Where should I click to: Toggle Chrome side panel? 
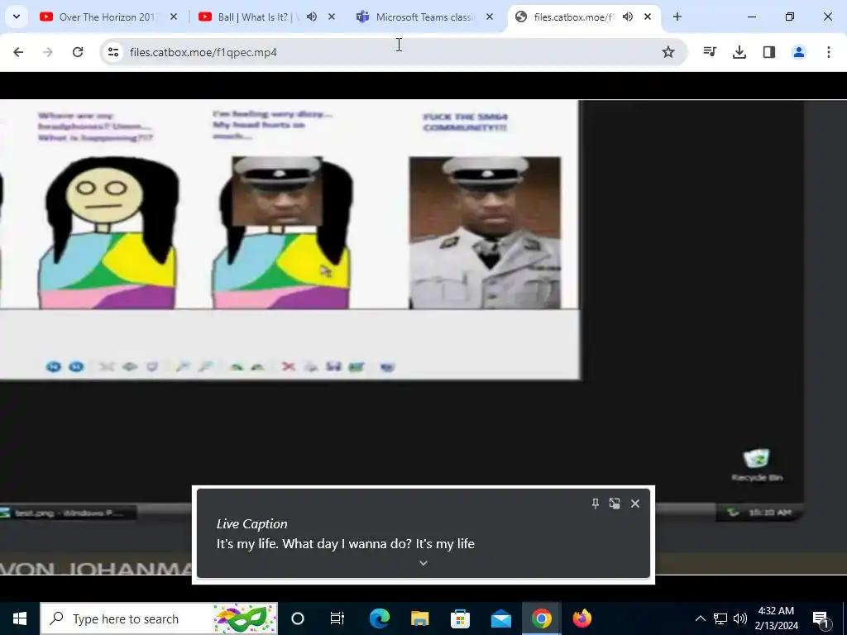pyautogui.click(x=769, y=52)
